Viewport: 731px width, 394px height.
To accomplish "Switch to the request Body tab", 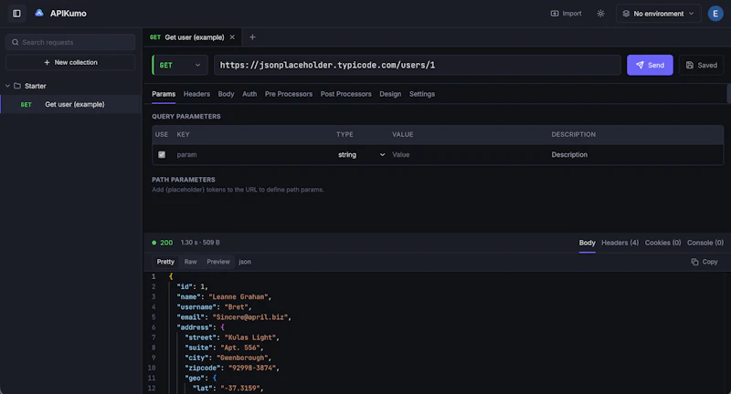I will [x=226, y=94].
